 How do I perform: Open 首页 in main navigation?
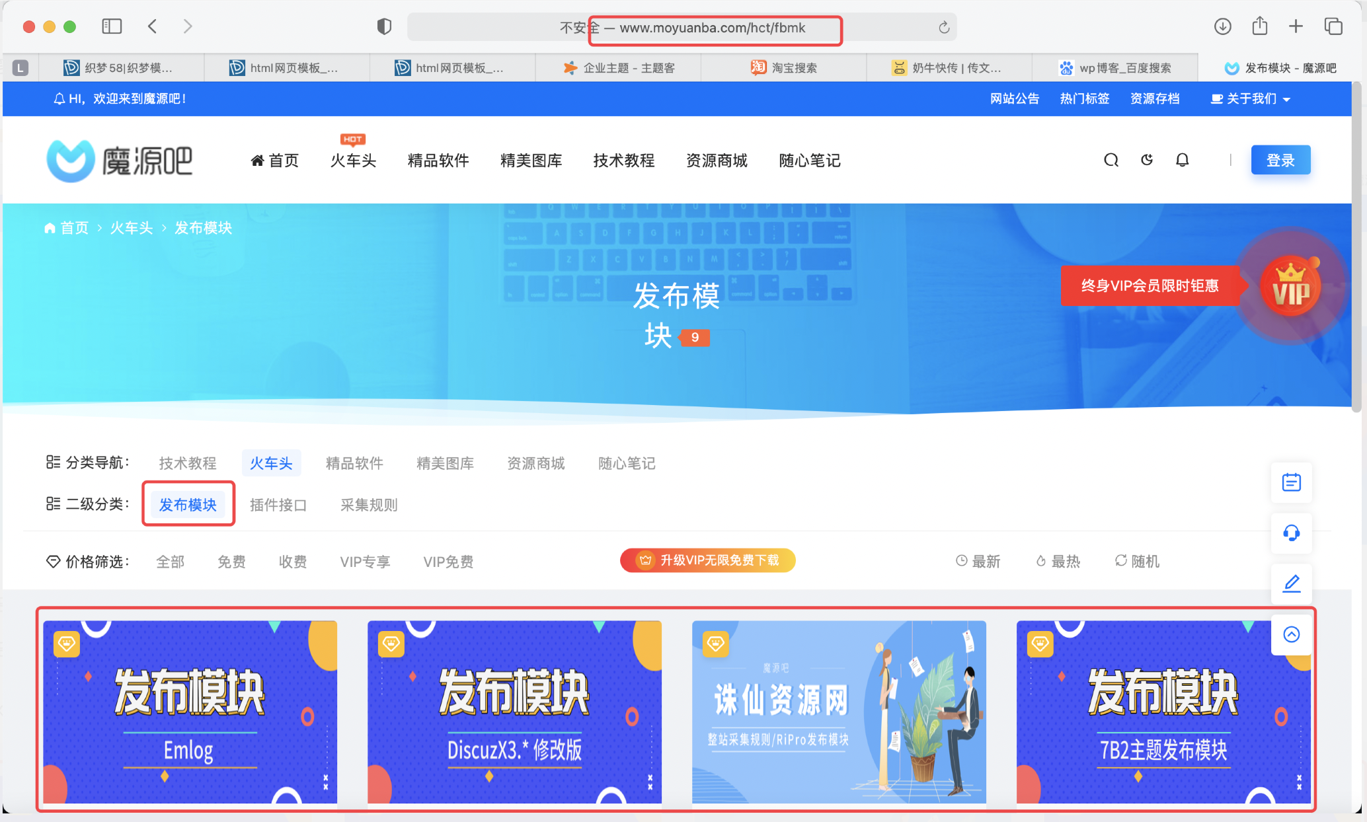coord(275,161)
